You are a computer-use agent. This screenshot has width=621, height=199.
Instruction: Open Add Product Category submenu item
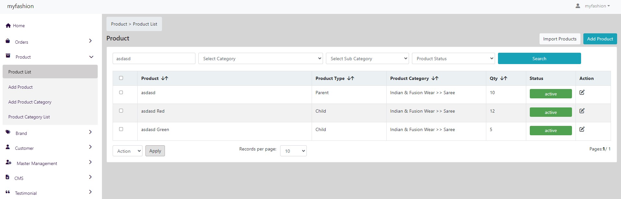coord(30,102)
